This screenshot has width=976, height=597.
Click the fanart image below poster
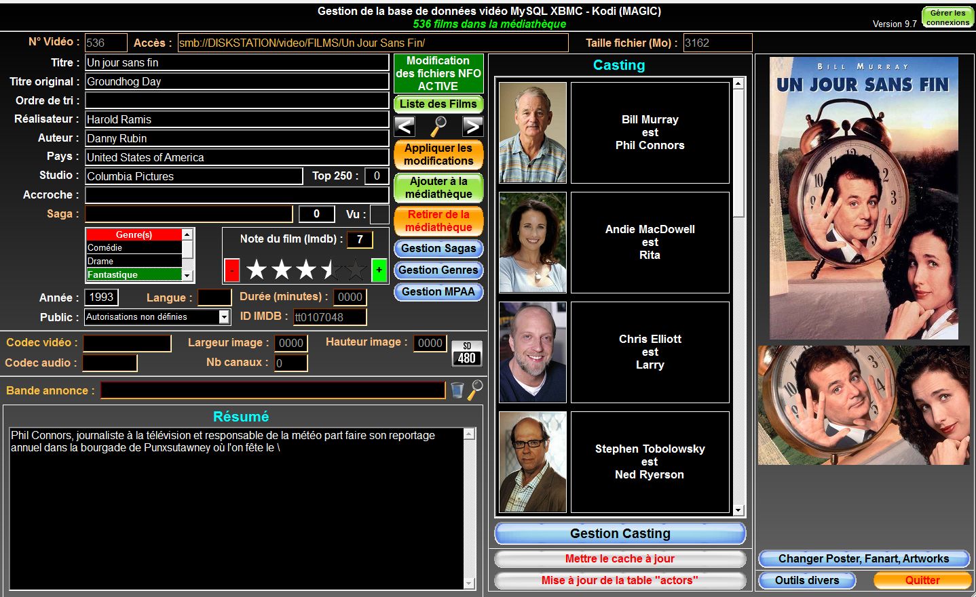[864, 405]
